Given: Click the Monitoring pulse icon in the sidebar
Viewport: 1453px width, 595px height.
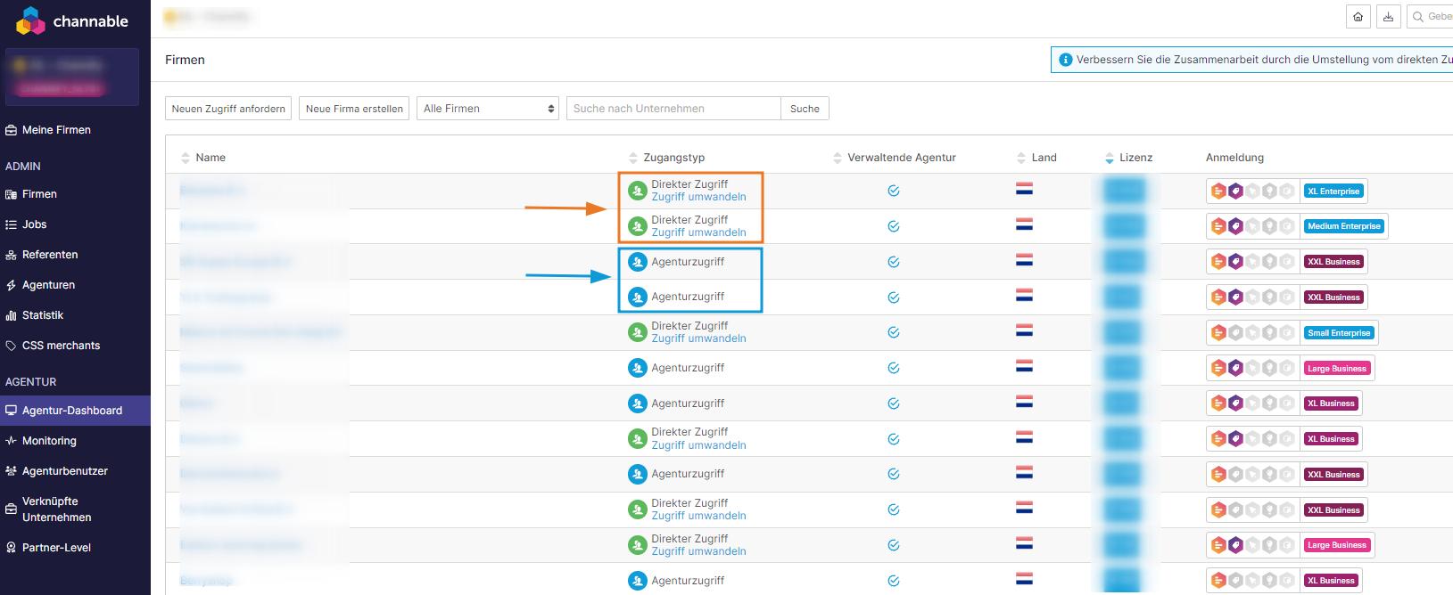Looking at the screenshot, I should coord(12,441).
